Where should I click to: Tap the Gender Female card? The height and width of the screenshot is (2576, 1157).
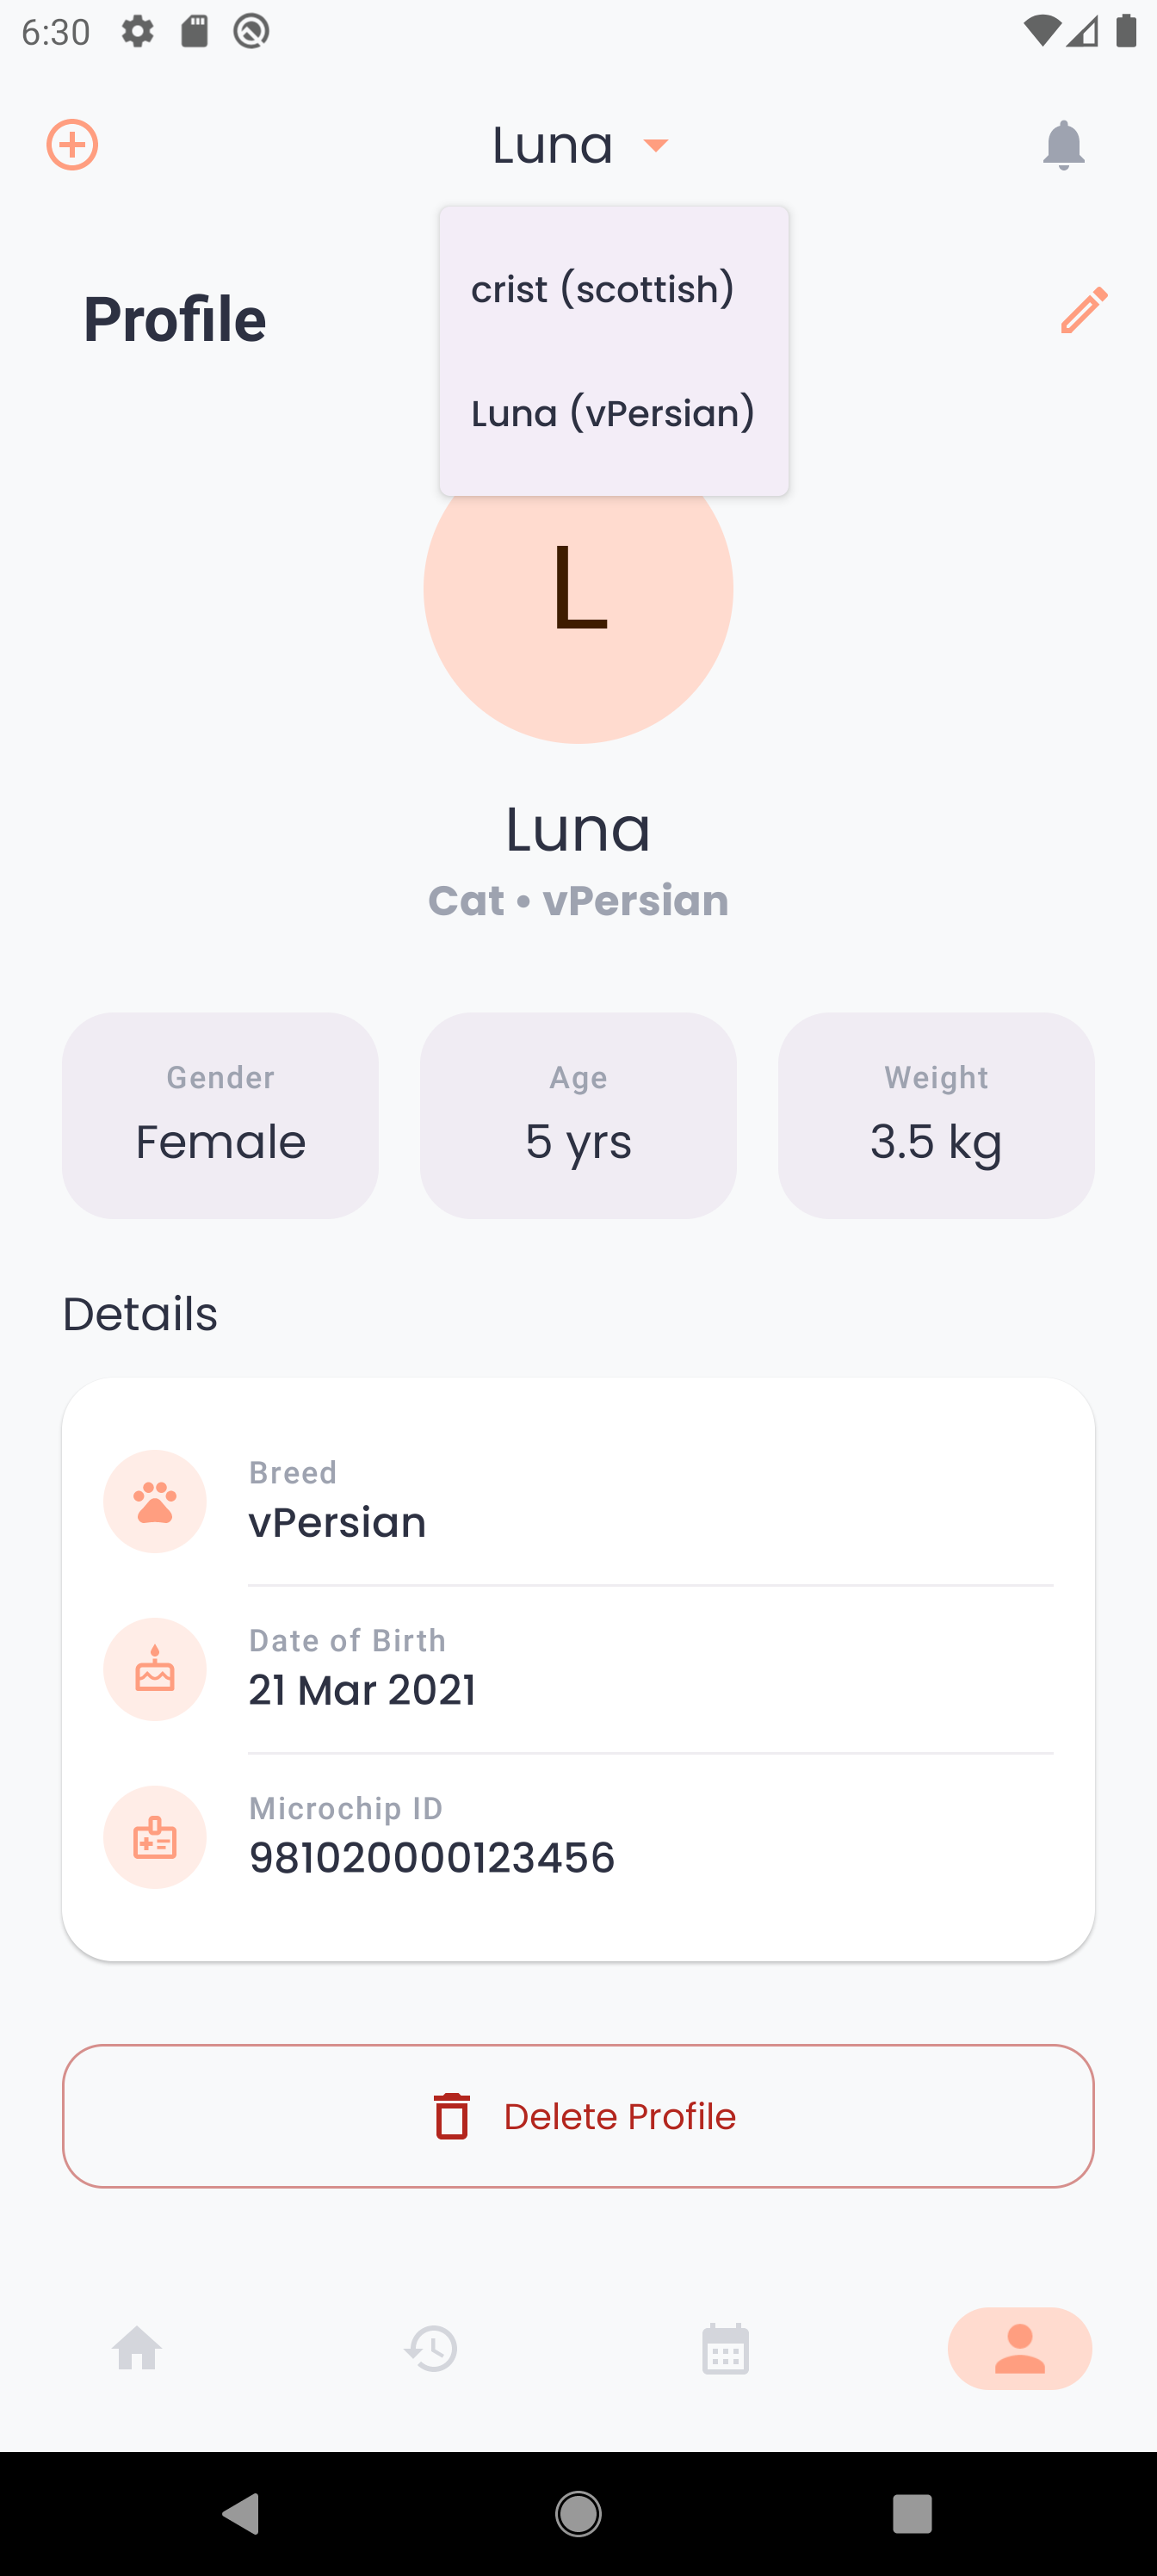220,1115
